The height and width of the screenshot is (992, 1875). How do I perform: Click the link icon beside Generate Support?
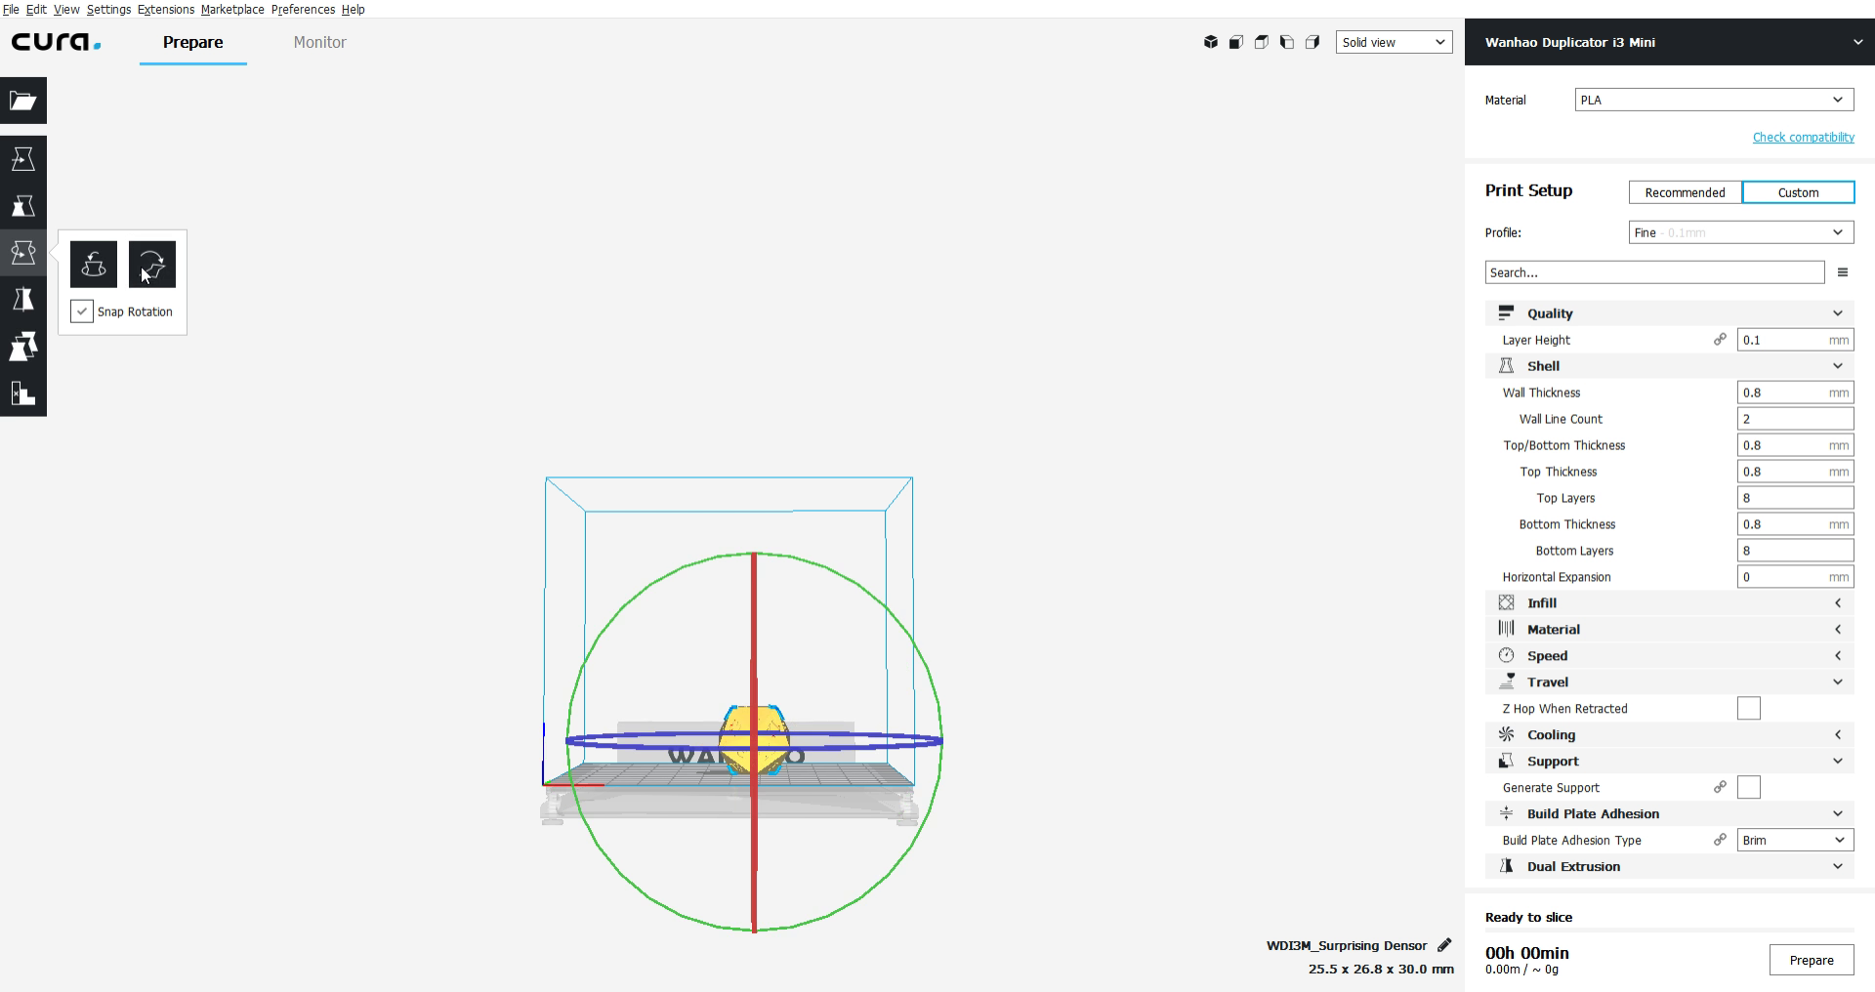[x=1720, y=787]
